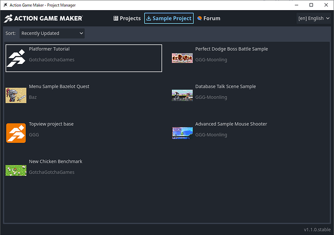The image size is (334, 235).
Task: Click the Advanced Sample Mouse Shooter thumbnail
Action: click(x=182, y=133)
